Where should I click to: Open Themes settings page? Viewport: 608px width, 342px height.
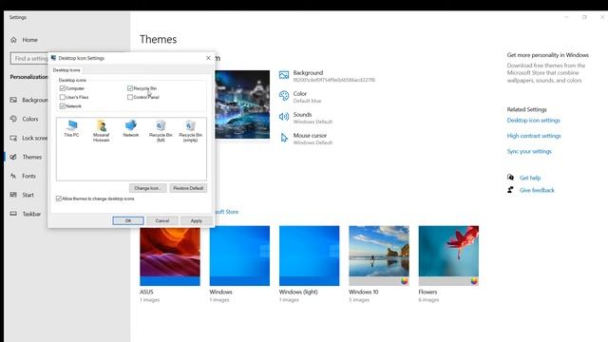click(x=31, y=157)
